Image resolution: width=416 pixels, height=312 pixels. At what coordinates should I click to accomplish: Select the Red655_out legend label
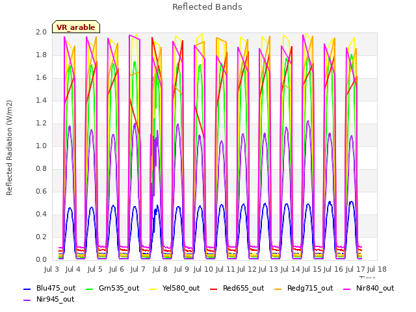(x=243, y=288)
